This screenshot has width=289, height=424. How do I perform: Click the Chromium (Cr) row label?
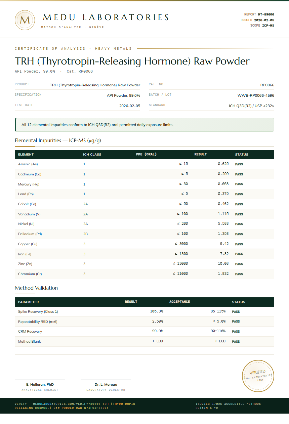pos(30,274)
